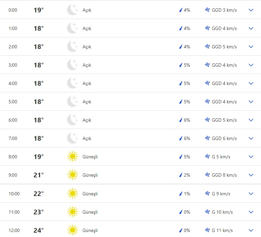Click the sun icon for 8:00
261x237 pixels.
pos(72,157)
